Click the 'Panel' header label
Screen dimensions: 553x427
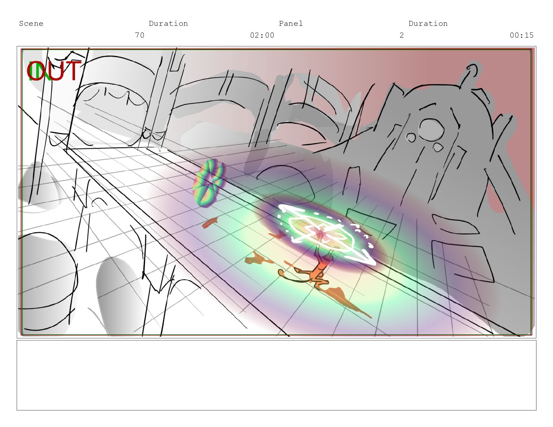point(291,23)
